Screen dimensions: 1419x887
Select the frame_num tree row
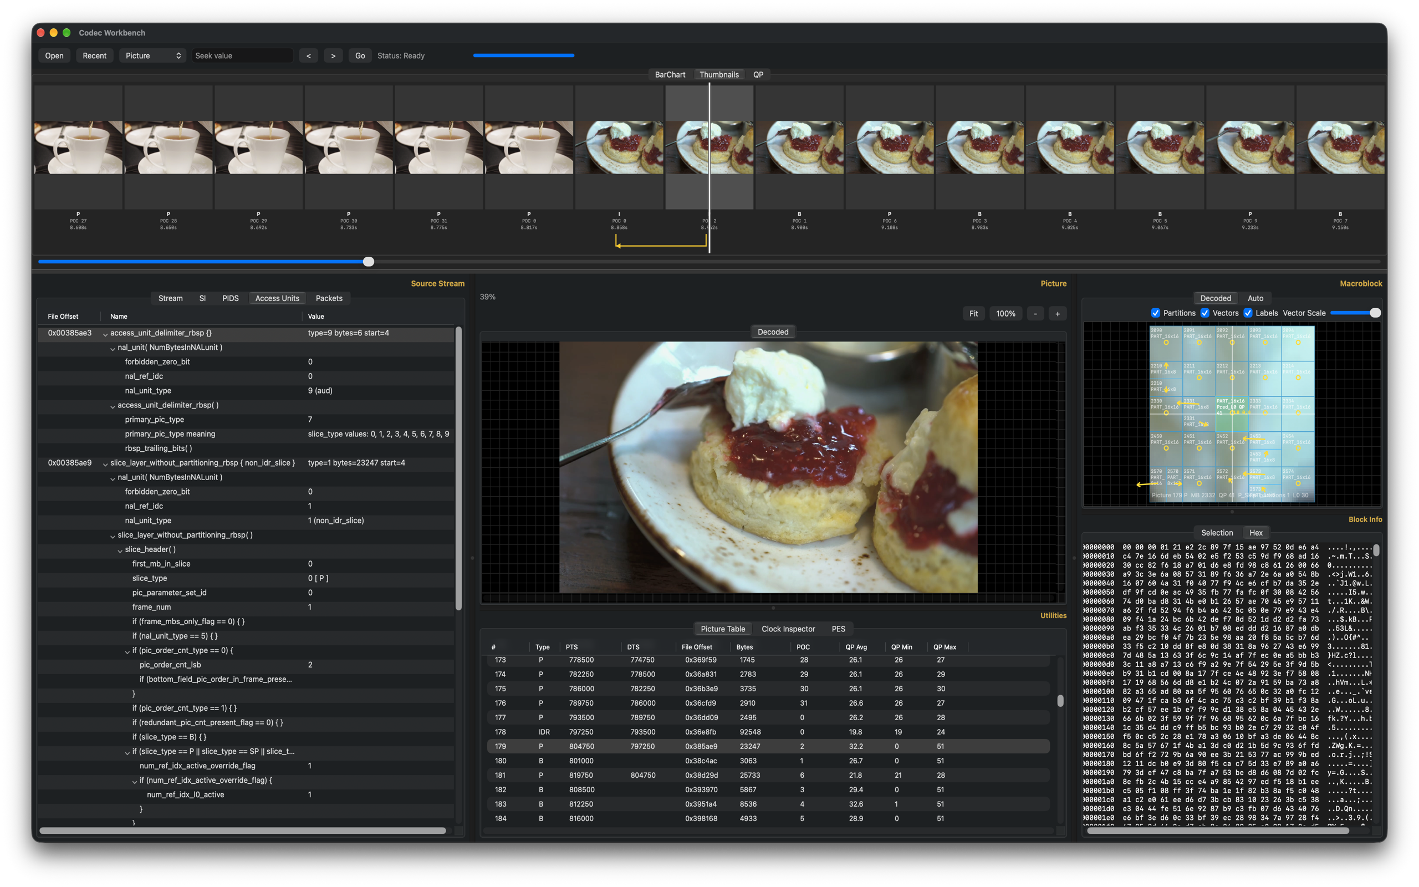pyautogui.click(x=246, y=607)
